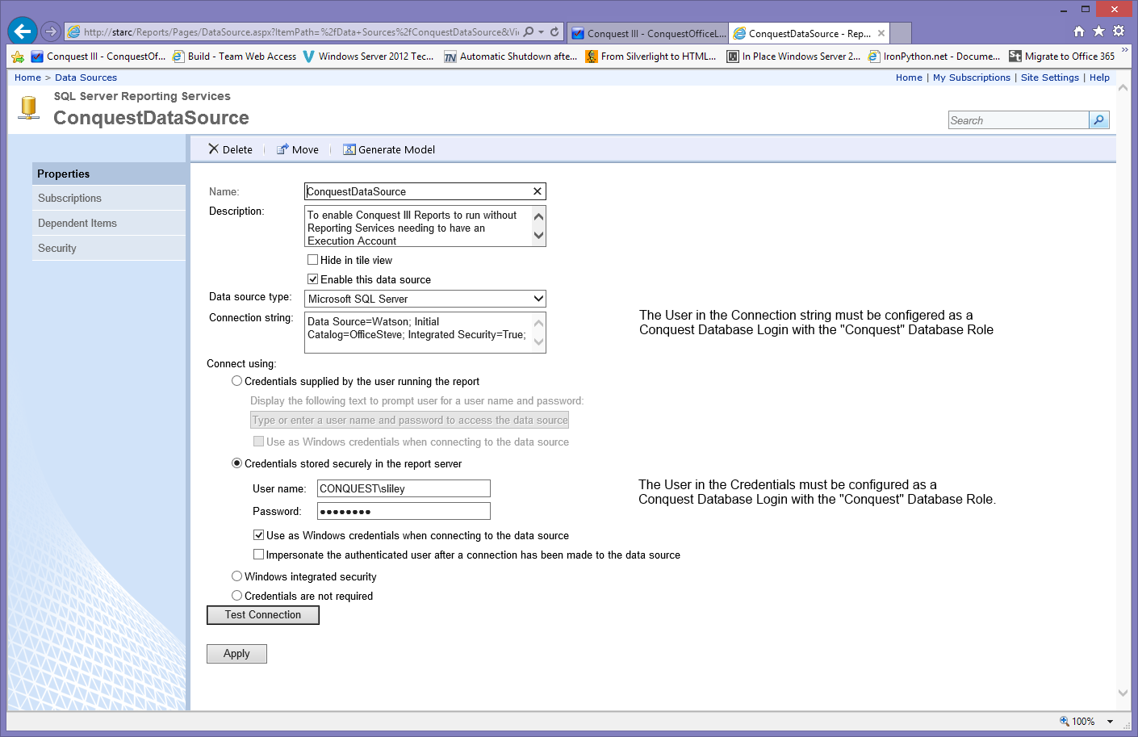
Task: Open Windows Server 2012 Tec... bookmark
Action: [368, 57]
